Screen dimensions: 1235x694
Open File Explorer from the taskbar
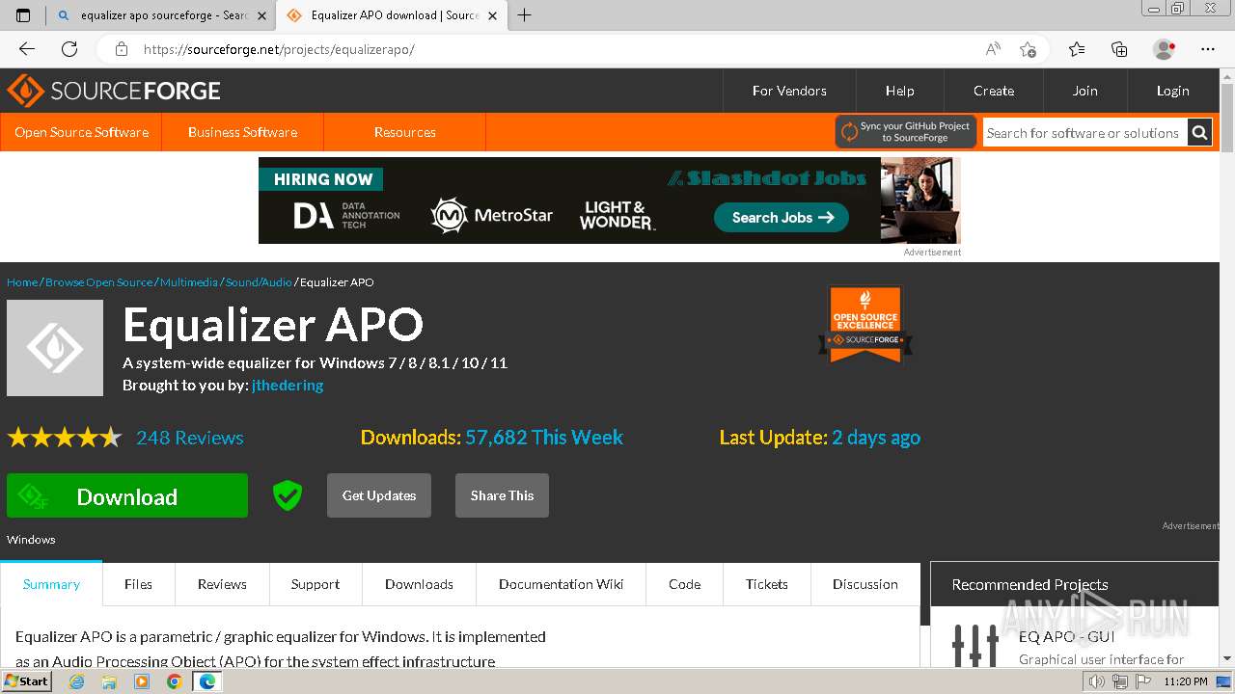pos(109,681)
